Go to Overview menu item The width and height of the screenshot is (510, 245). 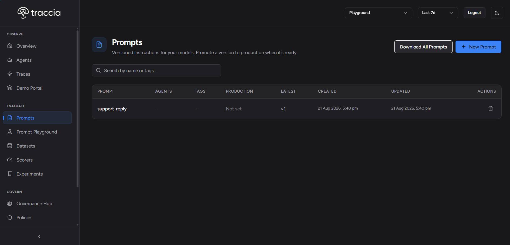(x=37, y=46)
